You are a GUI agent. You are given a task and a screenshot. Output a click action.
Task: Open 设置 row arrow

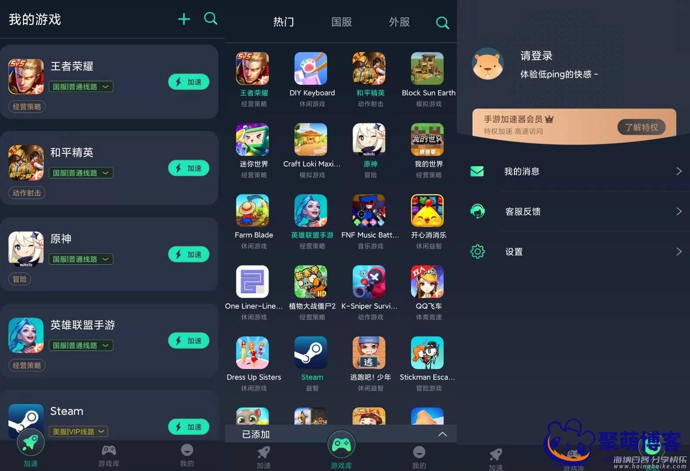[679, 252]
